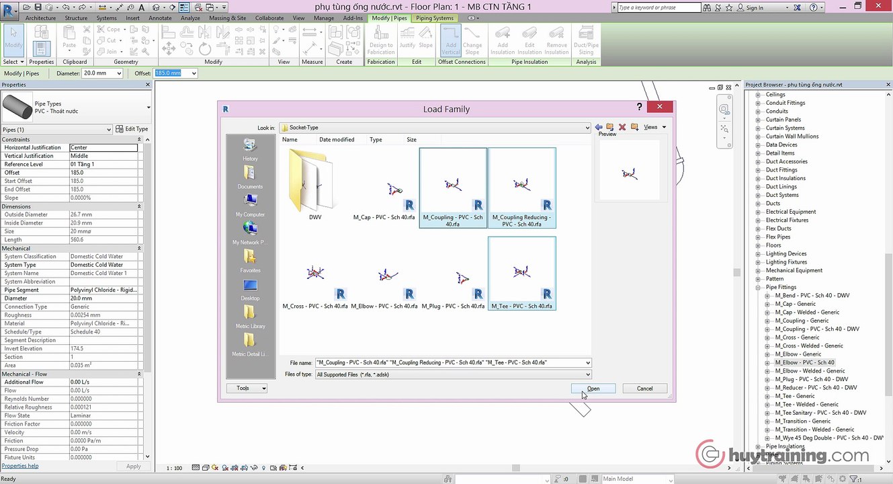Click the Remove Insulation tool
893x484 pixels.
(x=556, y=40)
